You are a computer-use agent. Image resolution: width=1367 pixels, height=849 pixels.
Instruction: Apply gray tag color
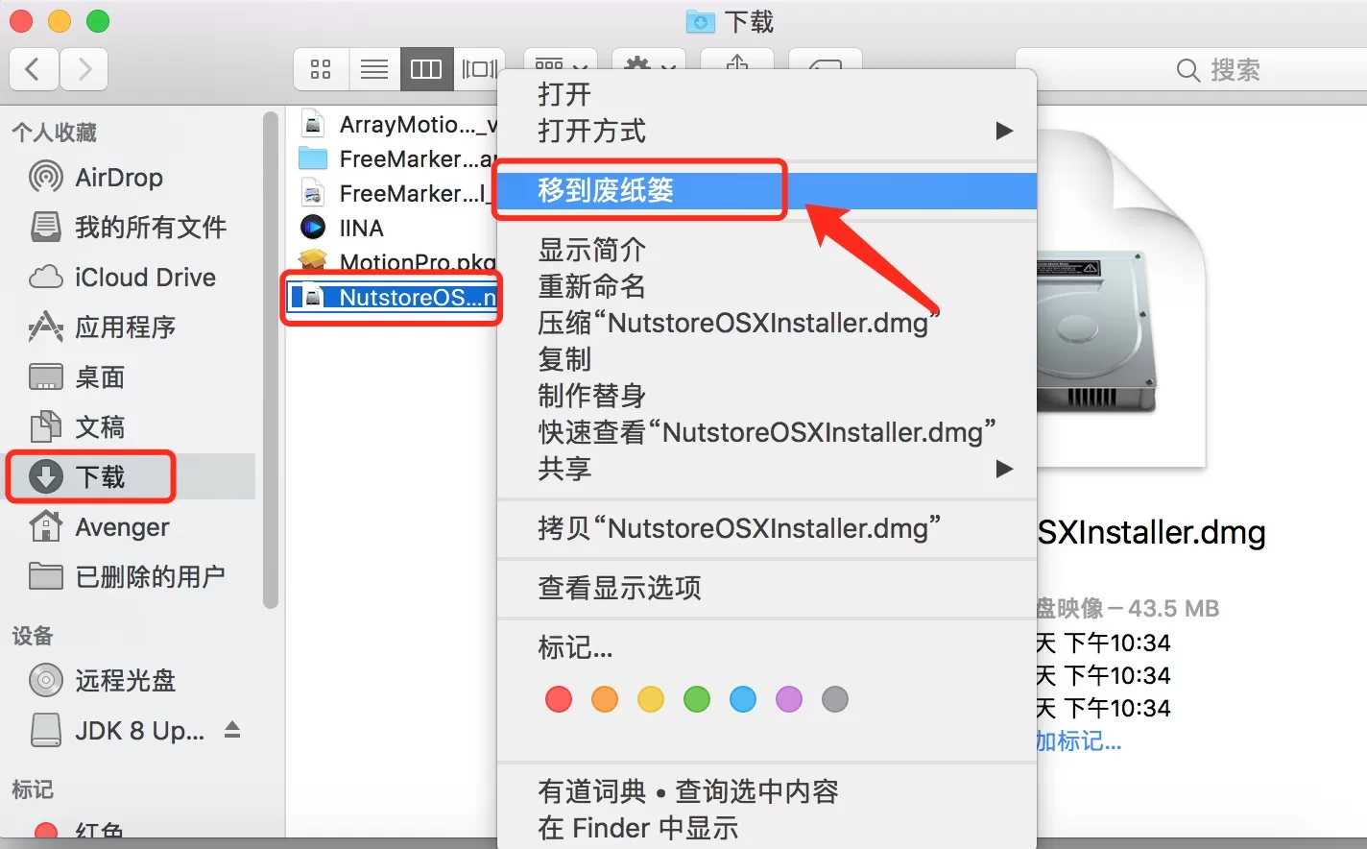835,699
